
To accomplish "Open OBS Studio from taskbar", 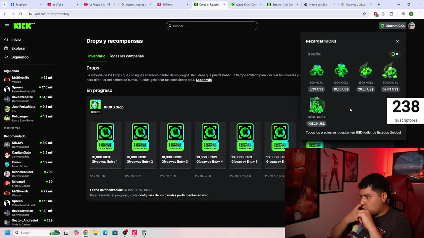I will point(125,233).
